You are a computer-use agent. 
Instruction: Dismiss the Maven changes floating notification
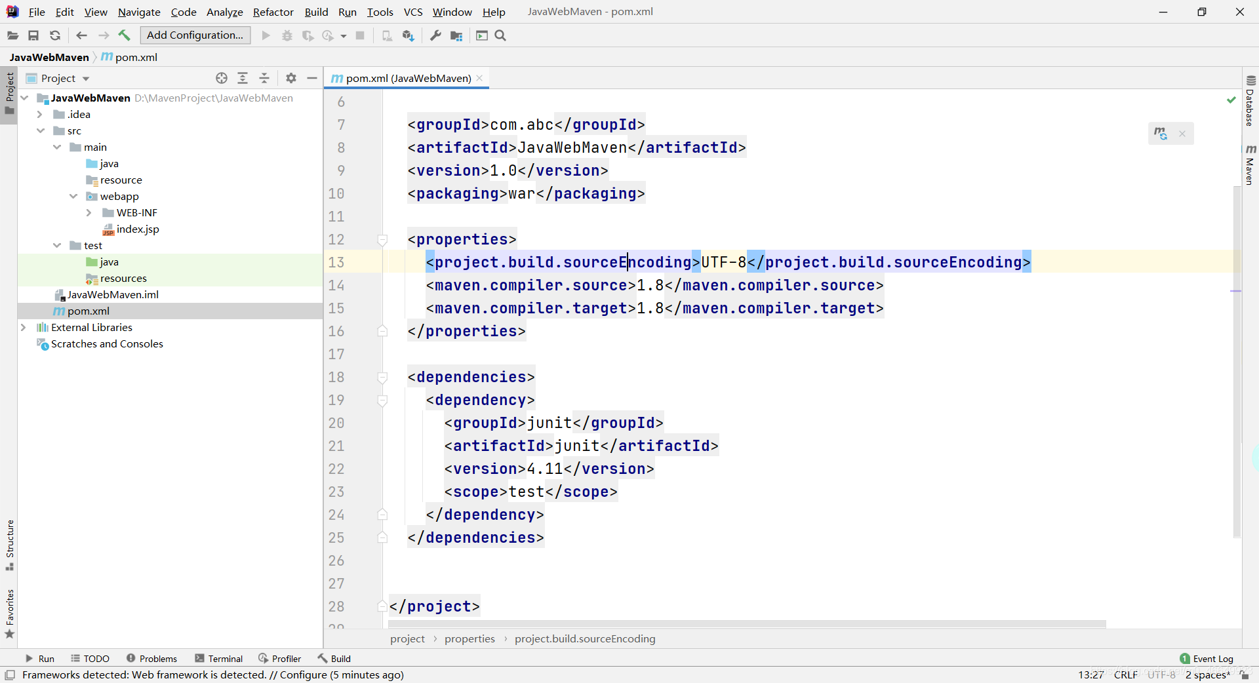[1182, 134]
